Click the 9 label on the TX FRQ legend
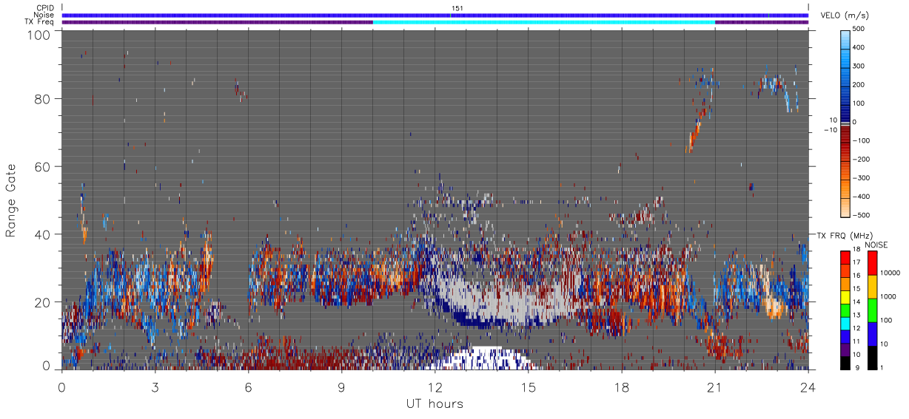This screenshot has width=909, height=419. point(856,367)
